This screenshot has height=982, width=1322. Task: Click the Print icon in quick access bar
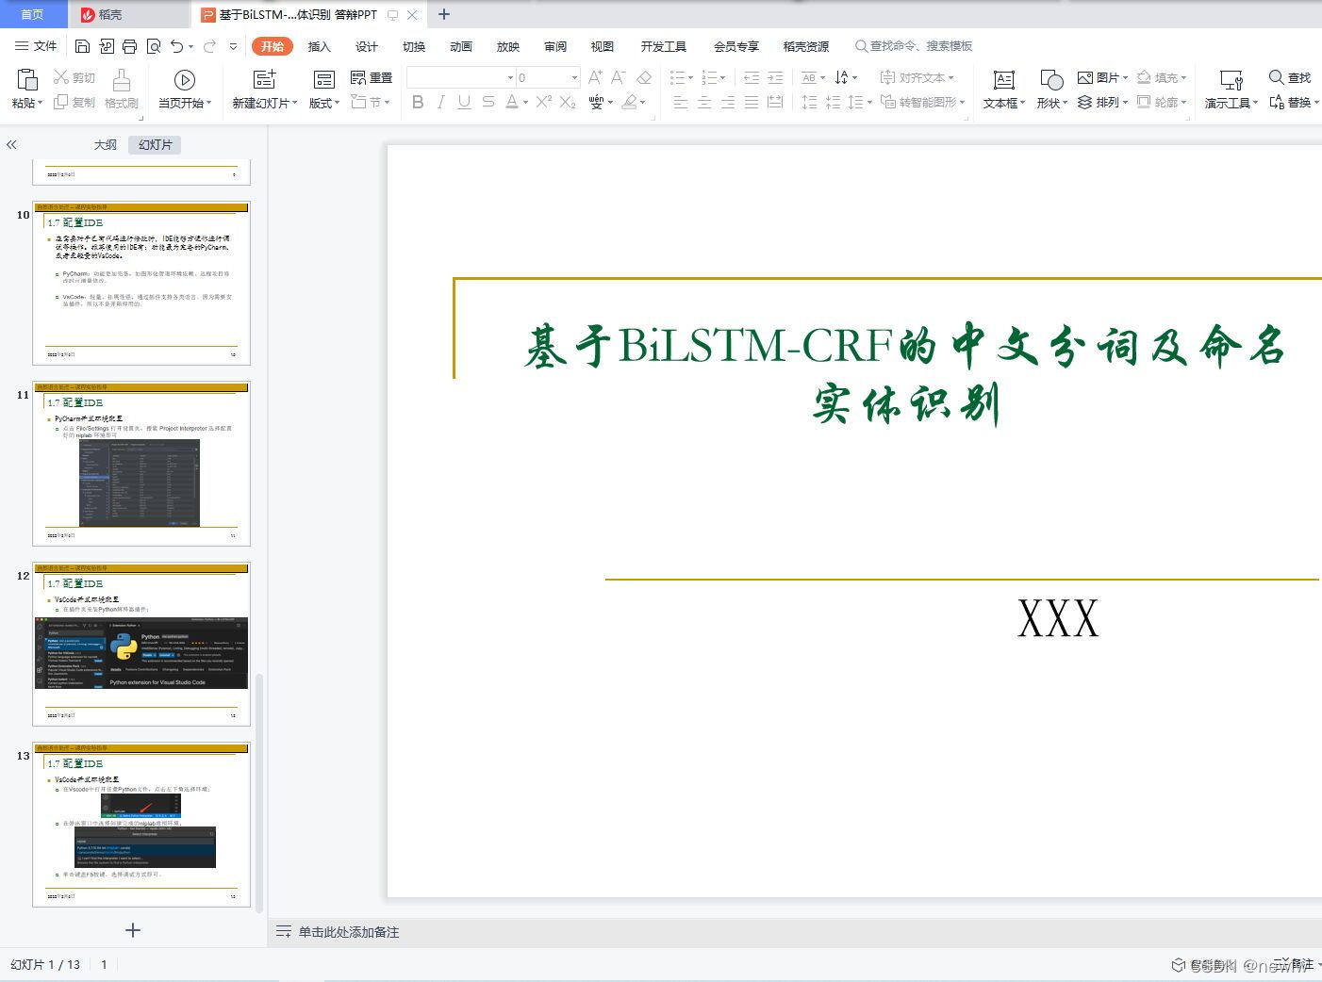point(129,46)
